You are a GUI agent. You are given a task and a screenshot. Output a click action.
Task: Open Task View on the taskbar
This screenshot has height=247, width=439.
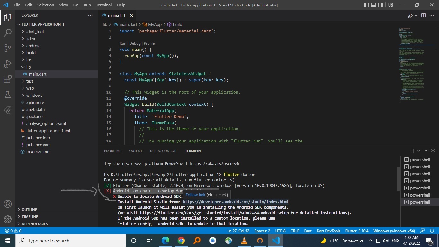149,241
